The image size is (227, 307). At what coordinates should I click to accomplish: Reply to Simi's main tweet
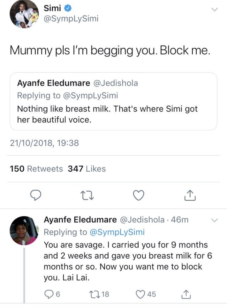36,196
